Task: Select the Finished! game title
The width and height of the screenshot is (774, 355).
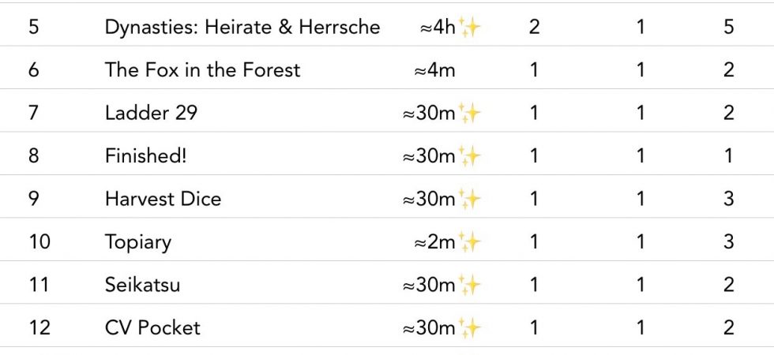Action: click(145, 155)
